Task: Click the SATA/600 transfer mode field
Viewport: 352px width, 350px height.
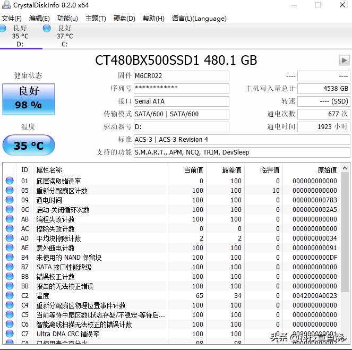Action: [182, 114]
